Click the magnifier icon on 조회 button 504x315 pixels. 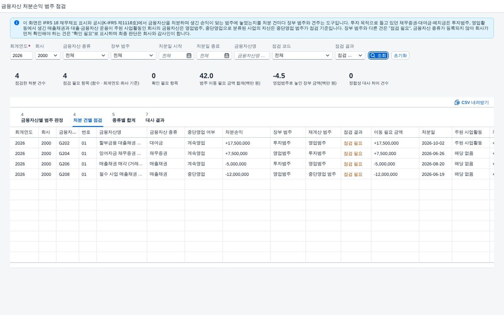373,55
